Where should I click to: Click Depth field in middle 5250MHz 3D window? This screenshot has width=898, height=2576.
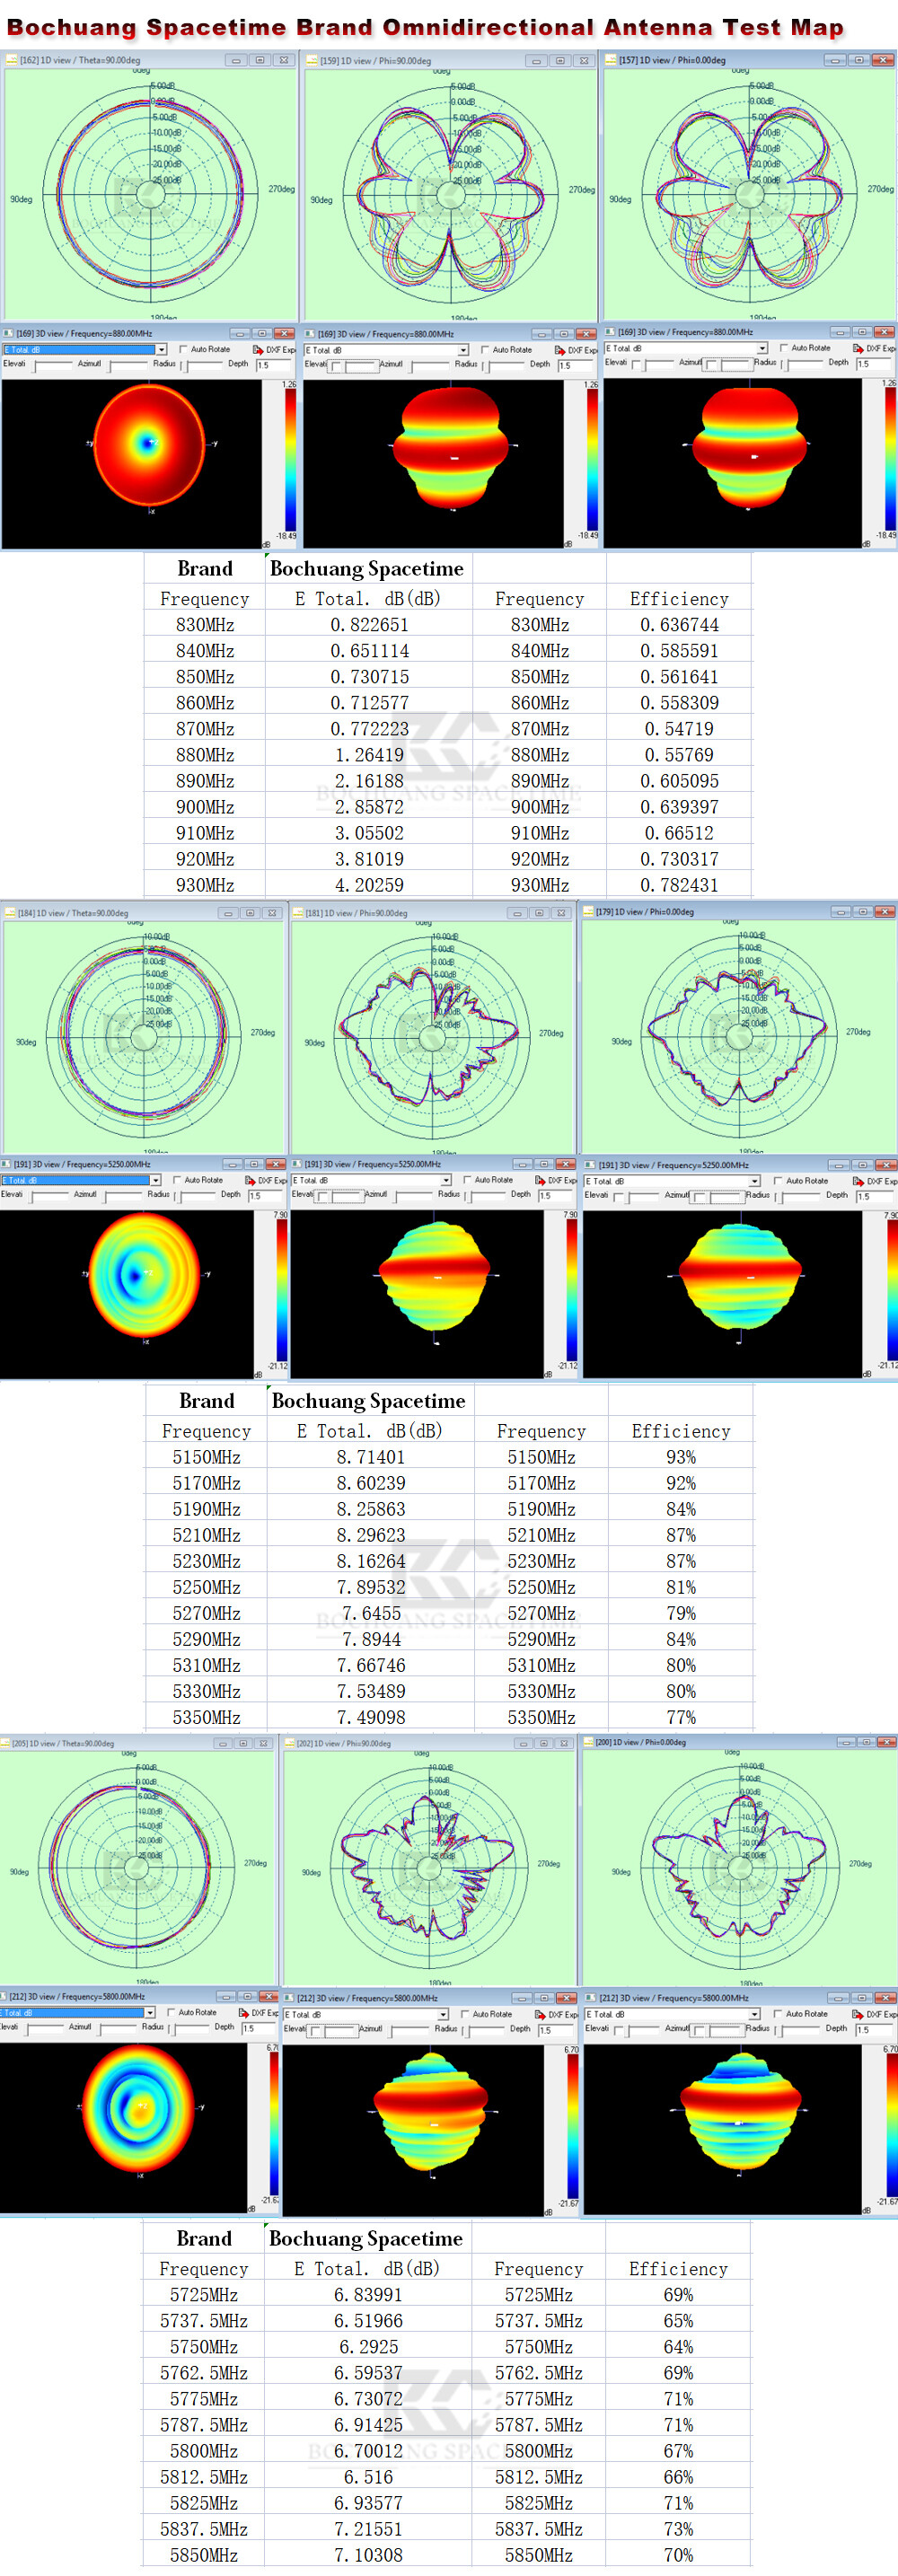pos(556,1195)
